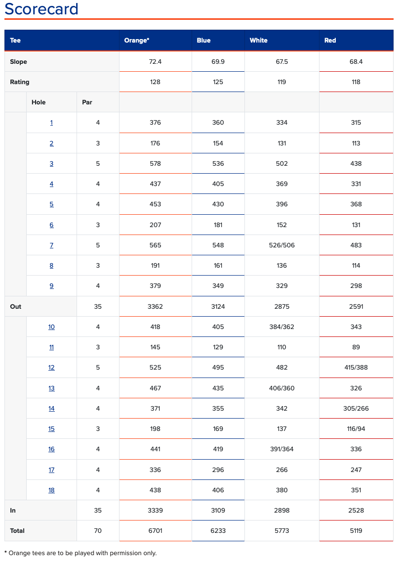Image resolution: width=400 pixels, height=569 pixels.
Task: Open the hole 1 link
Action: [51, 123]
